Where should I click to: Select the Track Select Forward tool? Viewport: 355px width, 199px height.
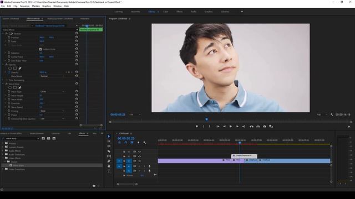point(109,142)
